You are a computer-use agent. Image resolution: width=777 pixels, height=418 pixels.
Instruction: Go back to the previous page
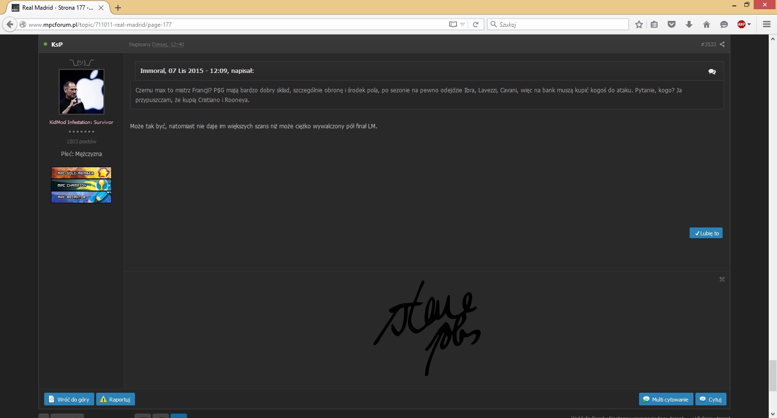pyautogui.click(x=10, y=24)
